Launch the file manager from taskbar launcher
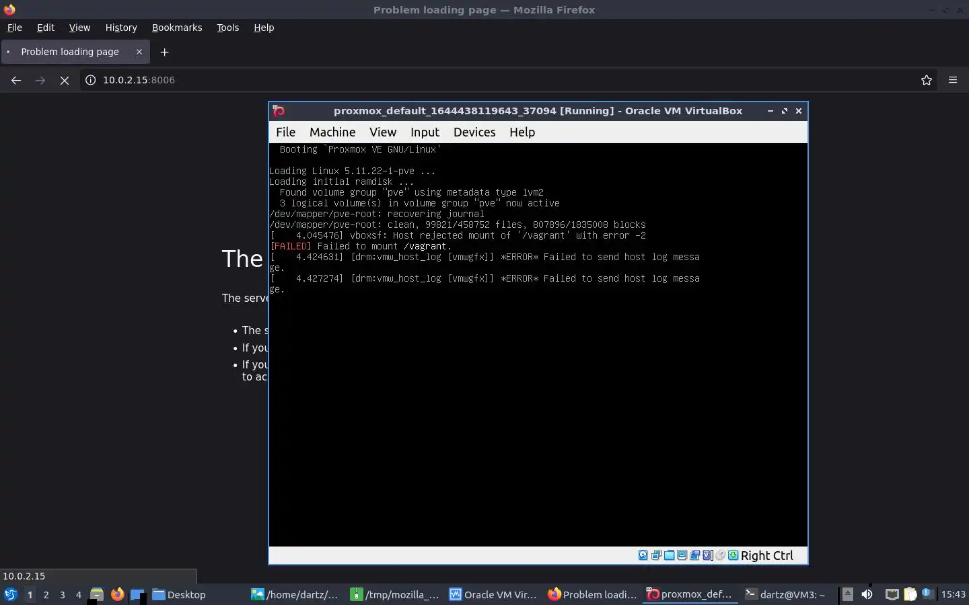The width and height of the screenshot is (969, 605). coord(97,594)
